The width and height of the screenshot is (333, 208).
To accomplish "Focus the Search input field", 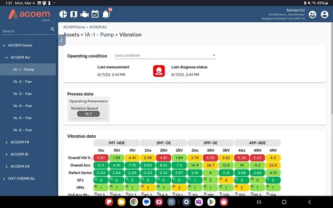I will [x=26, y=31].
